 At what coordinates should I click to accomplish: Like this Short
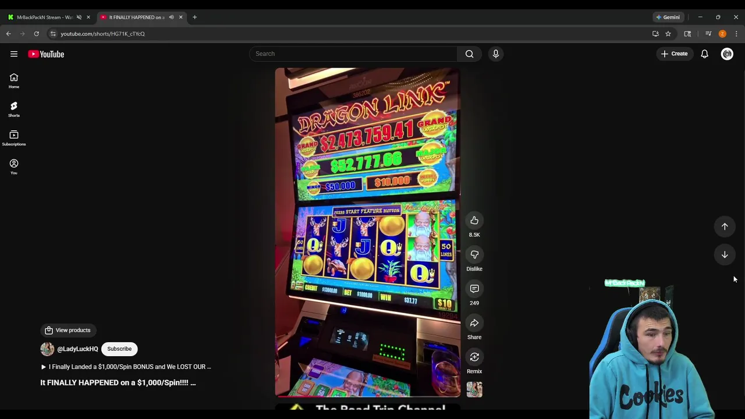[474, 221]
